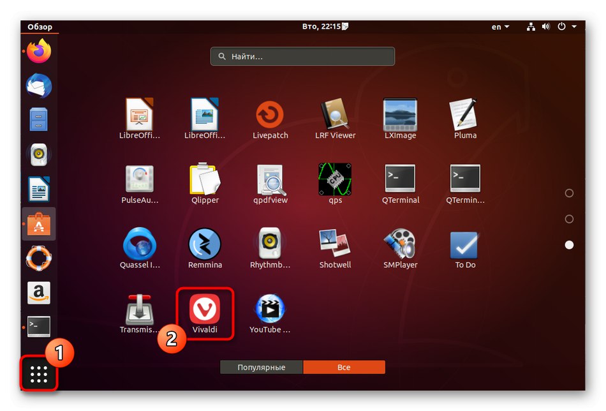Click the volume icon in top bar
This screenshot has width=606, height=411.
[545, 27]
